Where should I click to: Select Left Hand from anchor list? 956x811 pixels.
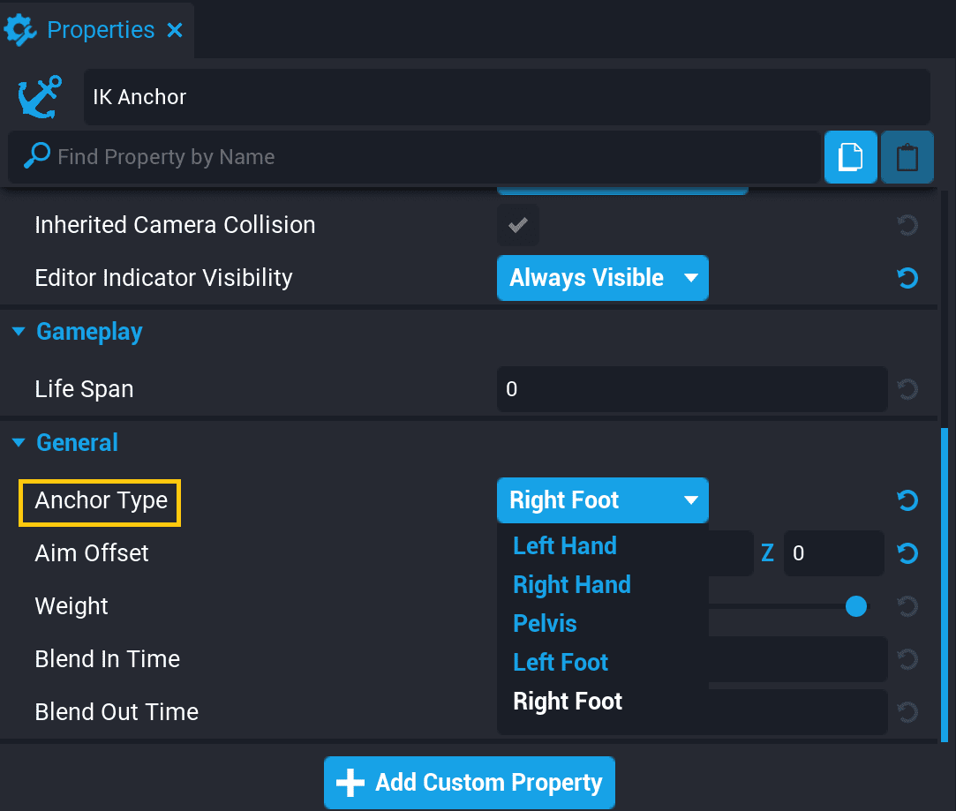click(565, 546)
